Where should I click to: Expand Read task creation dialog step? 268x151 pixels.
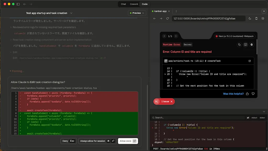click(52, 40)
